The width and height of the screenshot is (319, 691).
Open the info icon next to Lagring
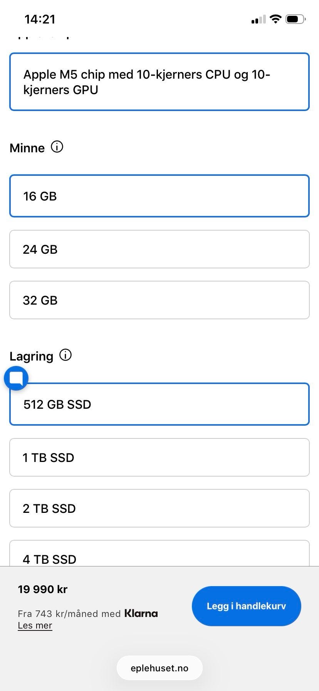(x=65, y=355)
